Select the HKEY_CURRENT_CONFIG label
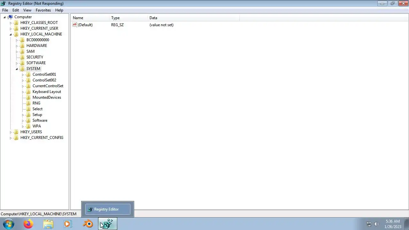 42,138
